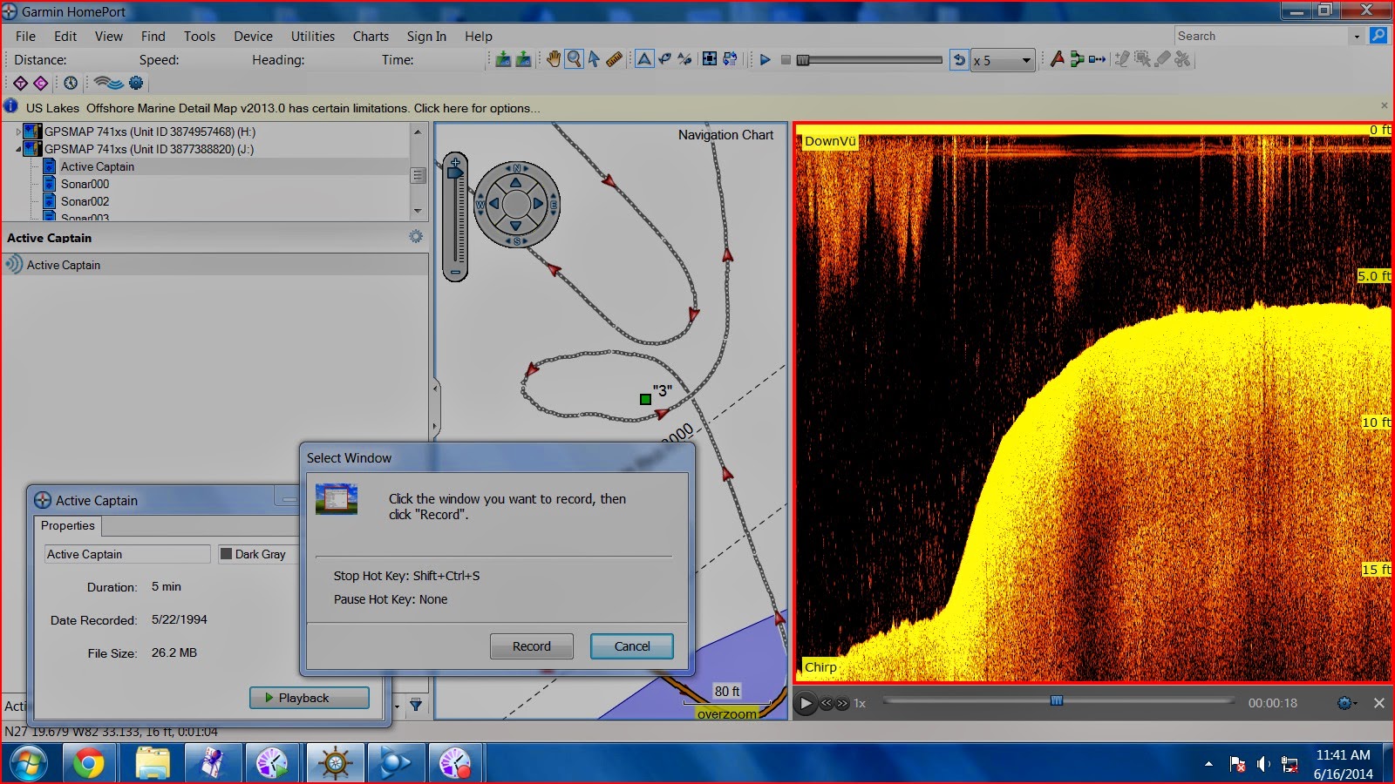Click the filter funnel icon

416,705
